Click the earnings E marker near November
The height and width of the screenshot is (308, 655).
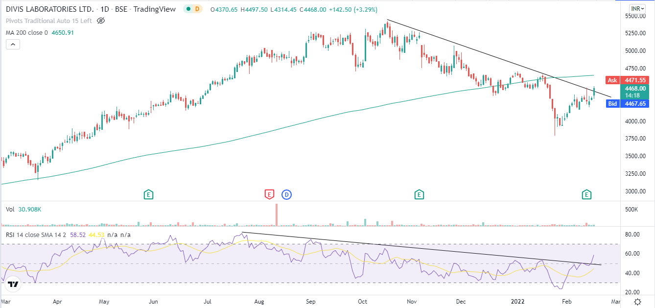click(x=419, y=195)
